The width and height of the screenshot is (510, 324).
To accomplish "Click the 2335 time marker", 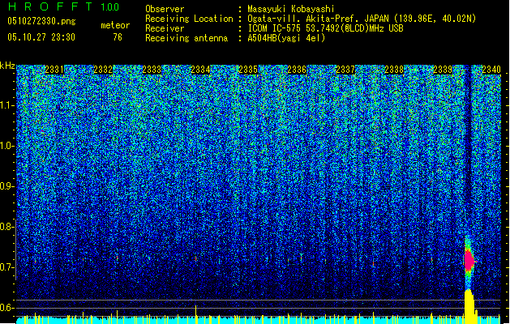I will click(248, 70).
